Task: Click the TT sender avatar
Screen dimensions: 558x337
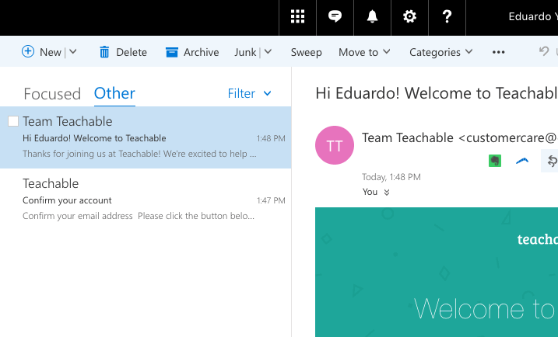Action: click(x=335, y=145)
